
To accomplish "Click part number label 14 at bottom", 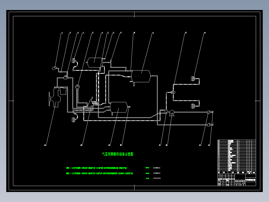I will point(209,145).
